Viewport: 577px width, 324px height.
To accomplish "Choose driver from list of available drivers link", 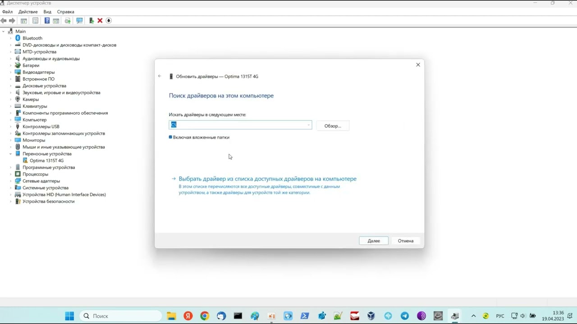I will 267,179.
